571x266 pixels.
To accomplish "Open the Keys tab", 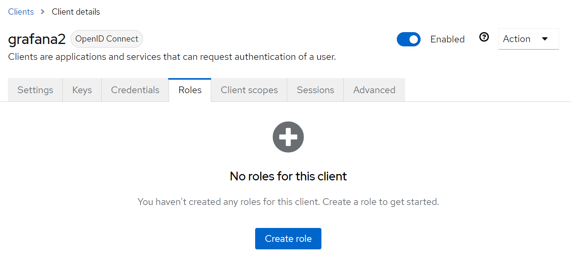I will (x=82, y=90).
